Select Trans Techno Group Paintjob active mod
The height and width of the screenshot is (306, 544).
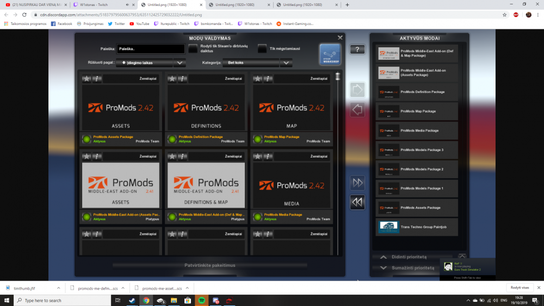click(x=417, y=227)
